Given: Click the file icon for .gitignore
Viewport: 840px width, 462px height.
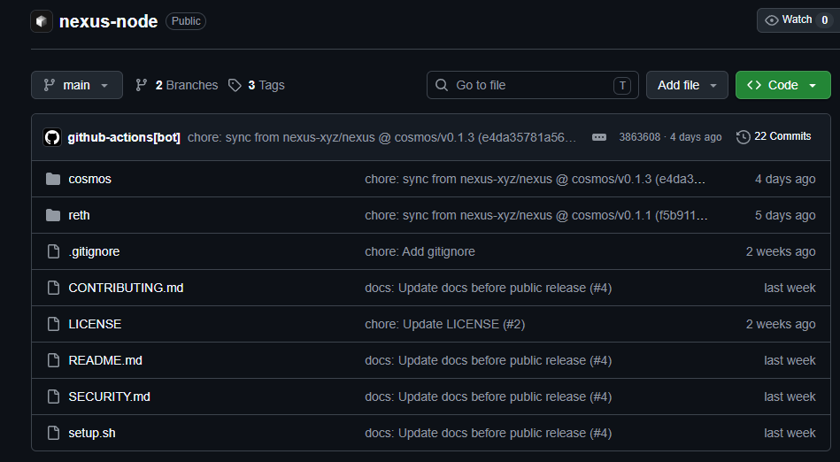Looking at the screenshot, I should [x=54, y=251].
